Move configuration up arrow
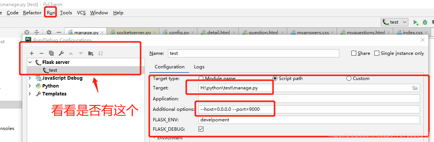The width and height of the screenshot is (434, 142). (71, 53)
